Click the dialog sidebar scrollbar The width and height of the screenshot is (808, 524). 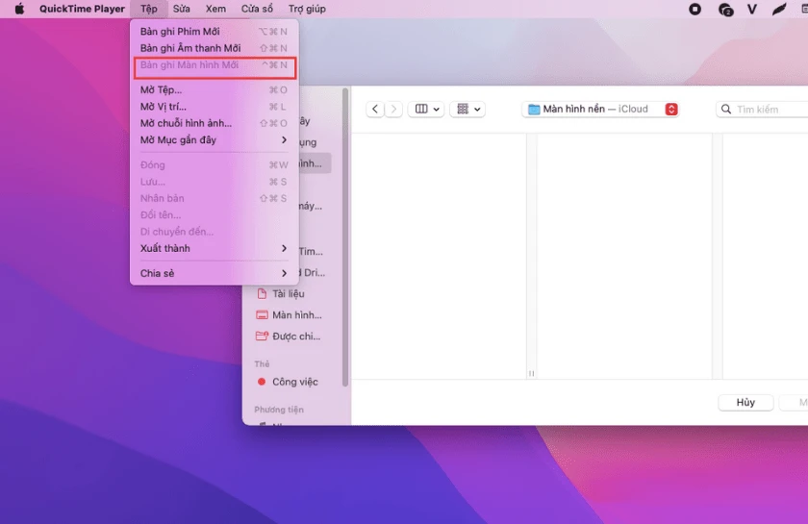point(345,237)
